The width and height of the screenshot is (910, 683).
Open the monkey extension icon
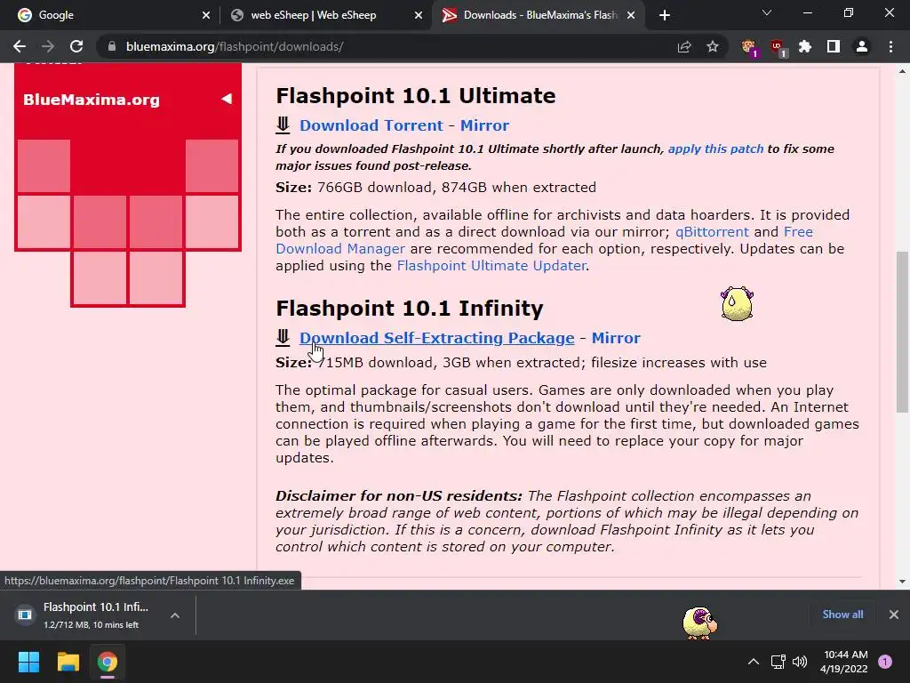pyautogui.click(x=749, y=47)
